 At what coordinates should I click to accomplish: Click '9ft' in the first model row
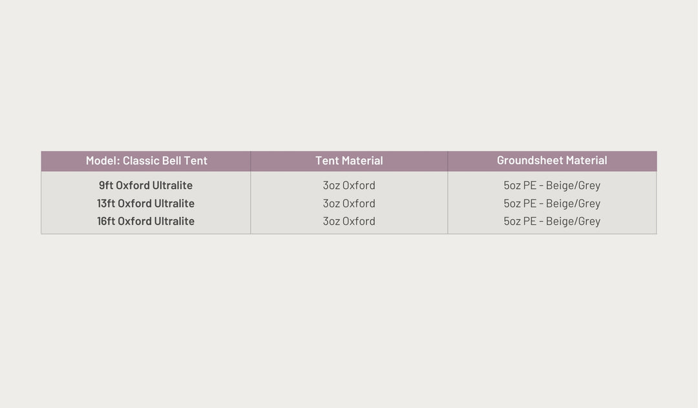(x=106, y=185)
